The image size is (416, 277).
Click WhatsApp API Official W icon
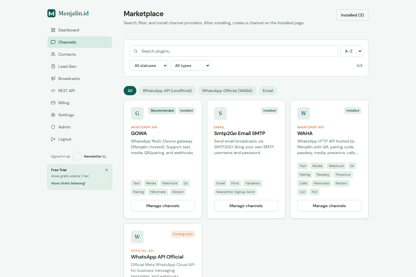pyautogui.click(x=137, y=237)
